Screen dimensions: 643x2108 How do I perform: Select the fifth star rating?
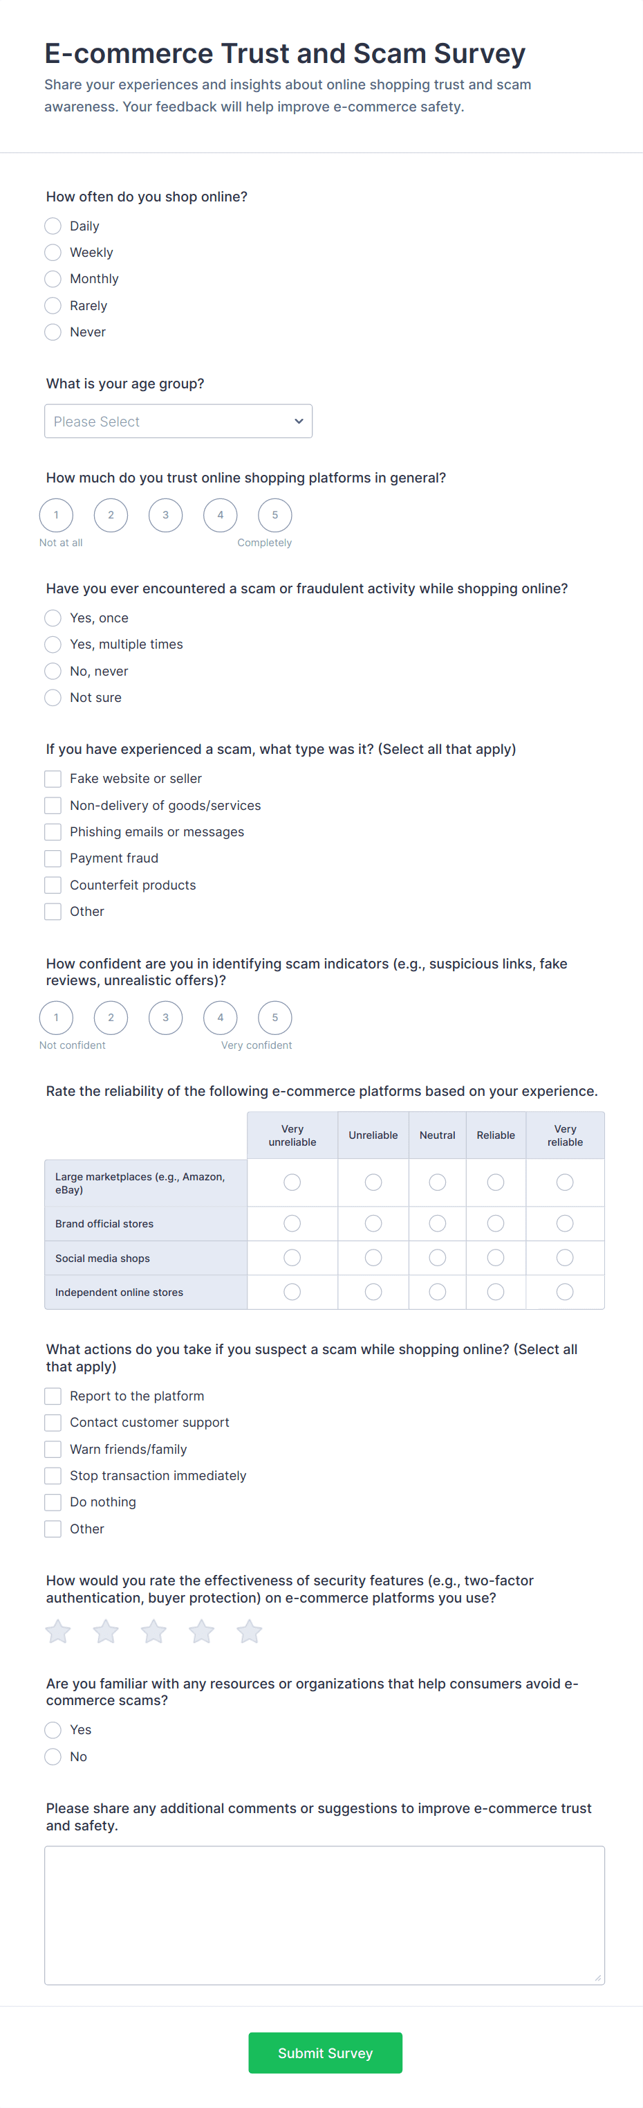(x=249, y=1631)
